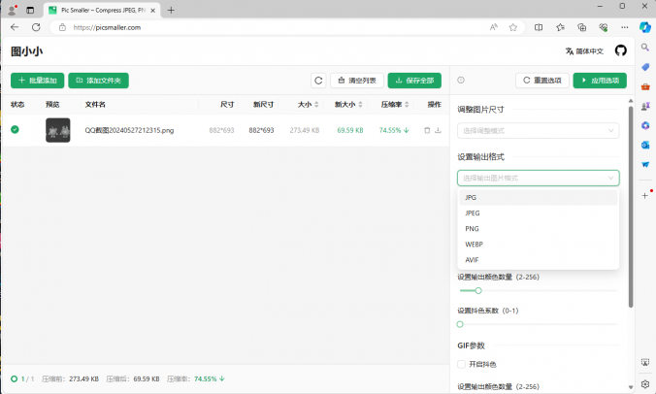Open sidebar settings gear icon
Viewport: 656px width, 394px height.
pos(645,384)
